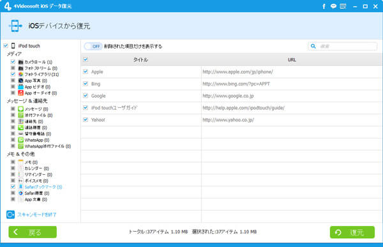The image size is (383, 247).
Task: Click the リマインダー icon
Action: click(x=21, y=174)
